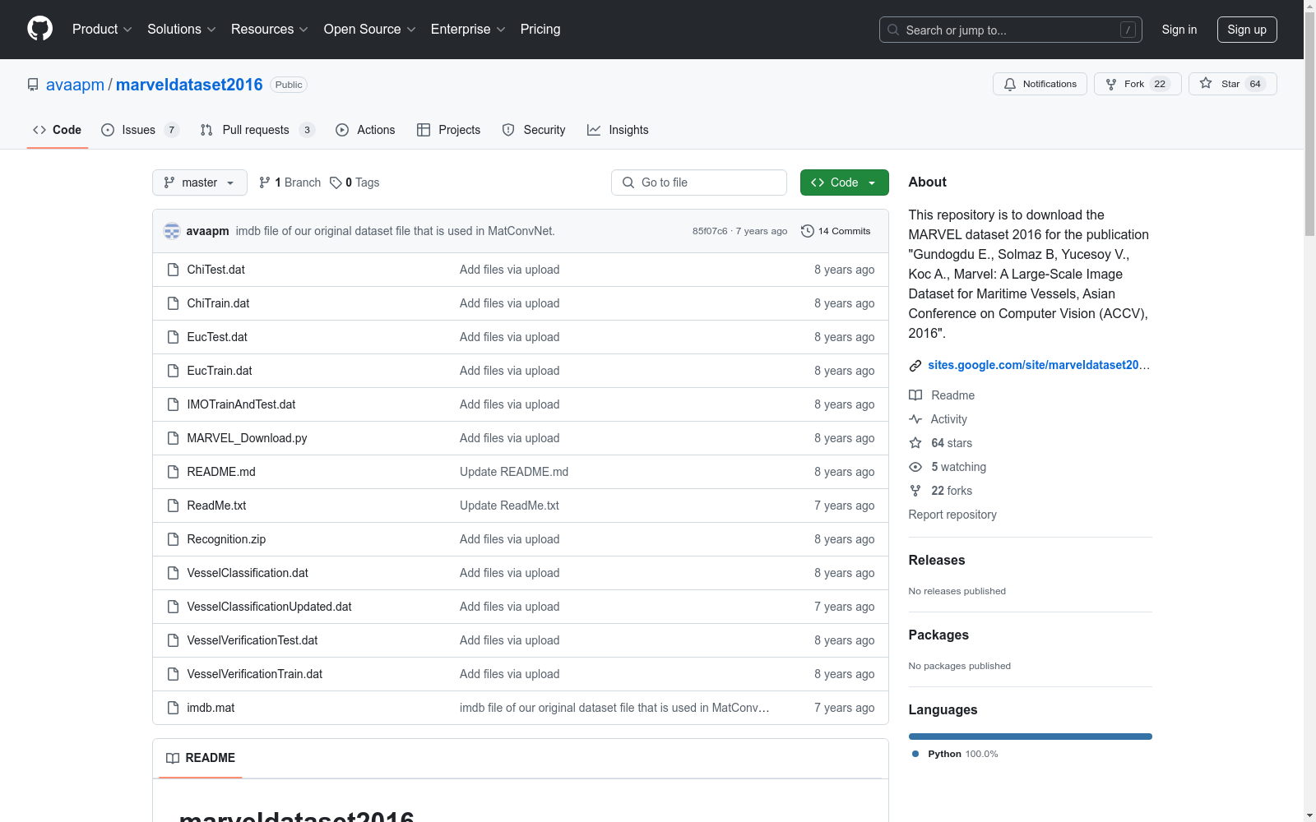The height and width of the screenshot is (822, 1316).
Task: Click the Sign up button
Action: click(1247, 30)
